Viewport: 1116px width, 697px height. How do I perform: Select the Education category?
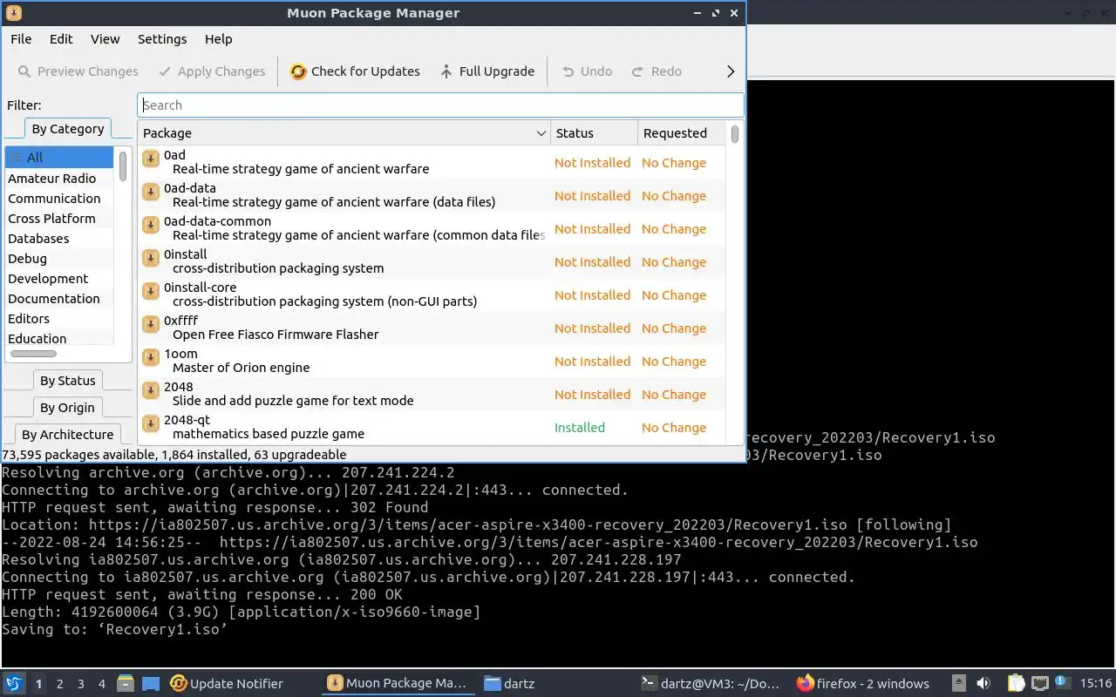click(x=59, y=339)
